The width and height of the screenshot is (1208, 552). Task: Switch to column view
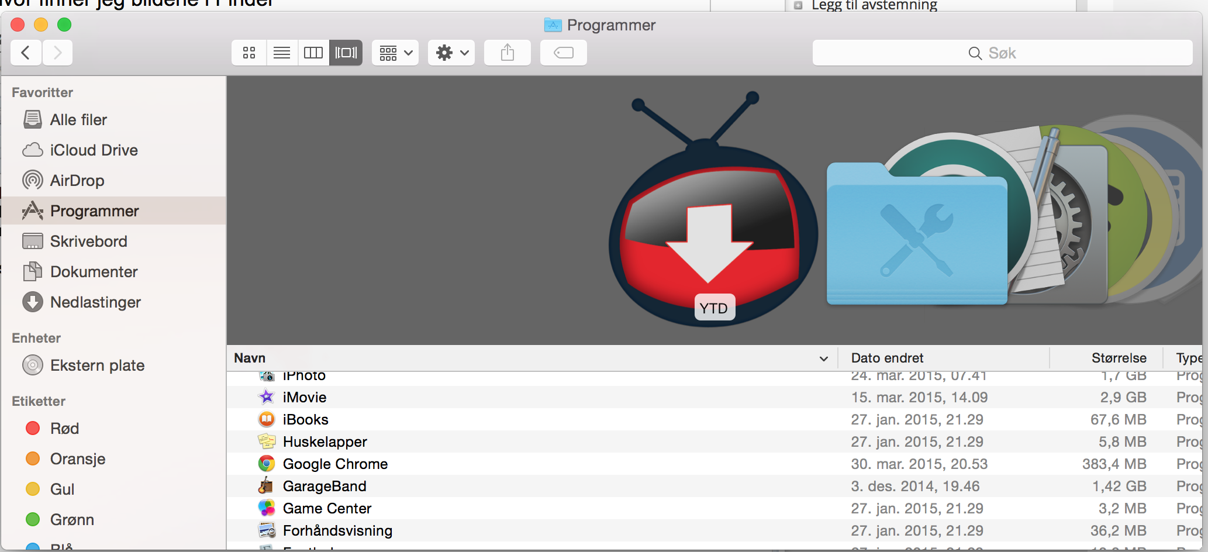313,53
